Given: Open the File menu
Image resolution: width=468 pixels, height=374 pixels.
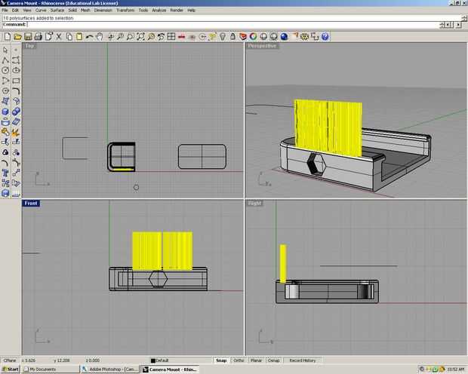Looking at the screenshot, I should 5,11.
